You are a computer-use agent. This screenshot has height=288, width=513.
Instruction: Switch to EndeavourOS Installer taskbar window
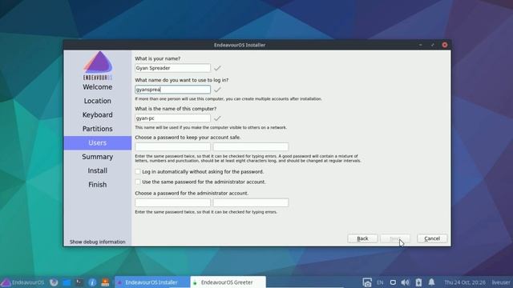point(152,282)
